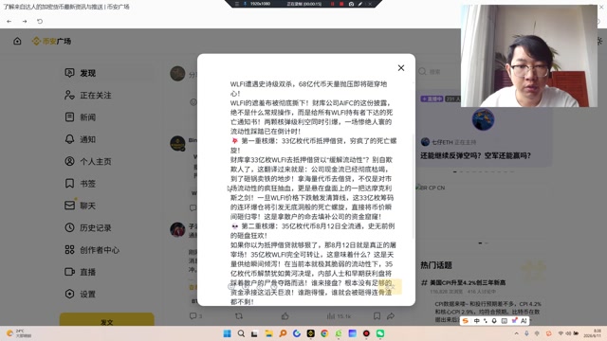Go to 个人主页 profile page

(108, 161)
